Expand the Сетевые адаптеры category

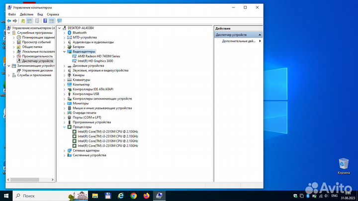point(64,151)
